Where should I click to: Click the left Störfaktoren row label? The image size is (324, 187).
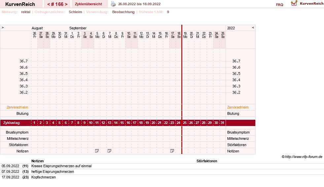tap(18, 145)
